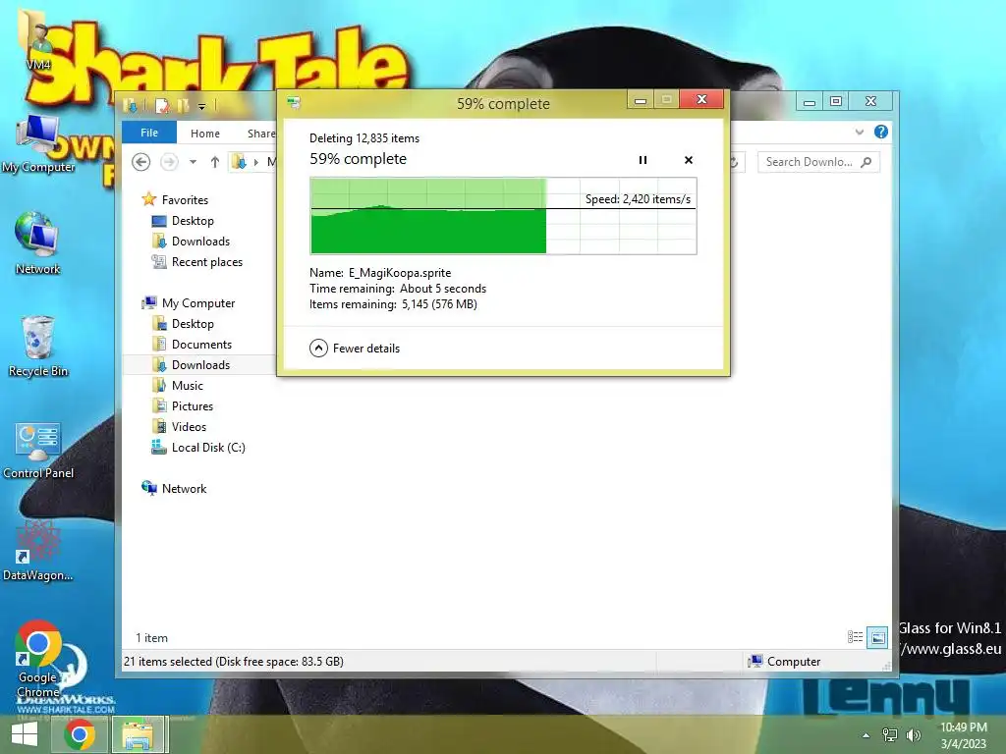Image resolution: width=1006 pixels, height=754 pixels.
Task: Open Downloads under Favorites
Action: coord(200,242)
